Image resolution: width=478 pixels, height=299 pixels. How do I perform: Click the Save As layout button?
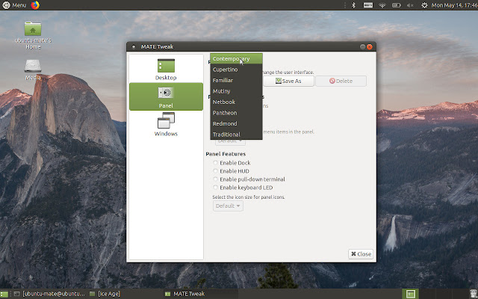point(288,81)
